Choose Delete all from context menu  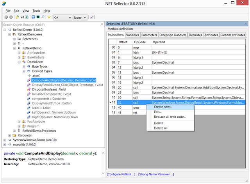point(170,128)
